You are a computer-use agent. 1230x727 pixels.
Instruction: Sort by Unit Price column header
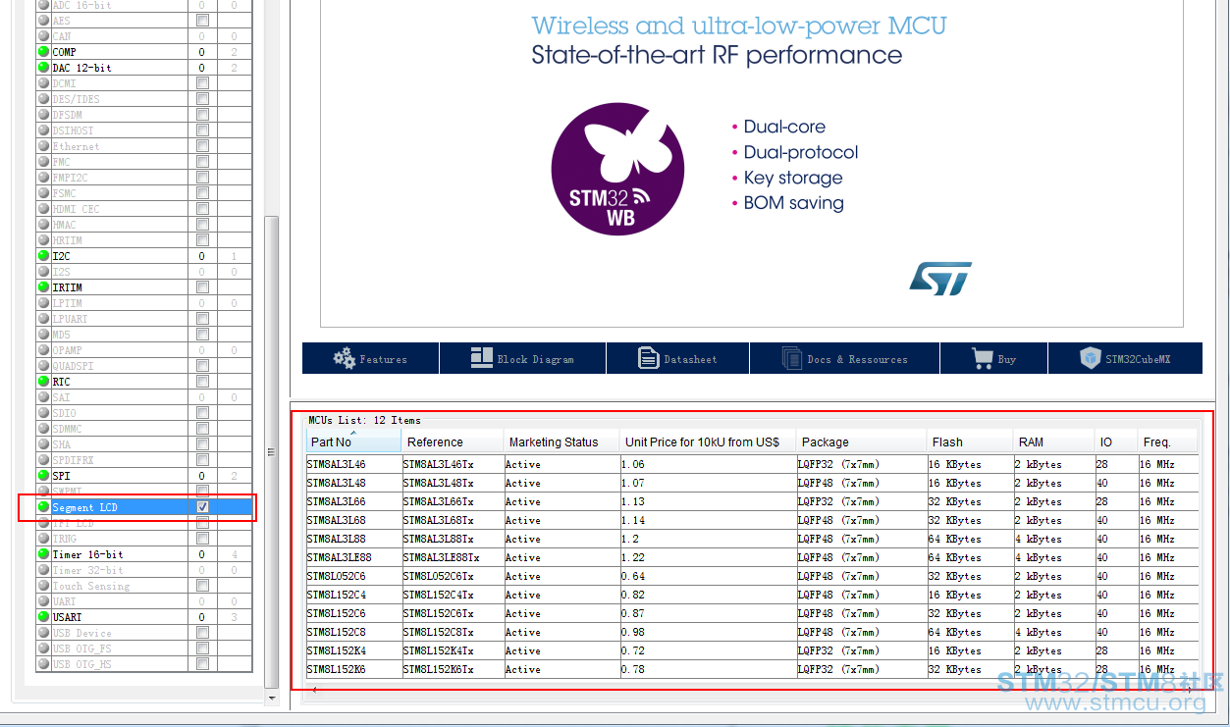pyautogui.click(x=708, y=441)
